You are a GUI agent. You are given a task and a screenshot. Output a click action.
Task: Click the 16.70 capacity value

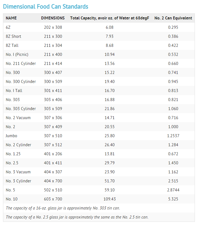tap(110, 91)
